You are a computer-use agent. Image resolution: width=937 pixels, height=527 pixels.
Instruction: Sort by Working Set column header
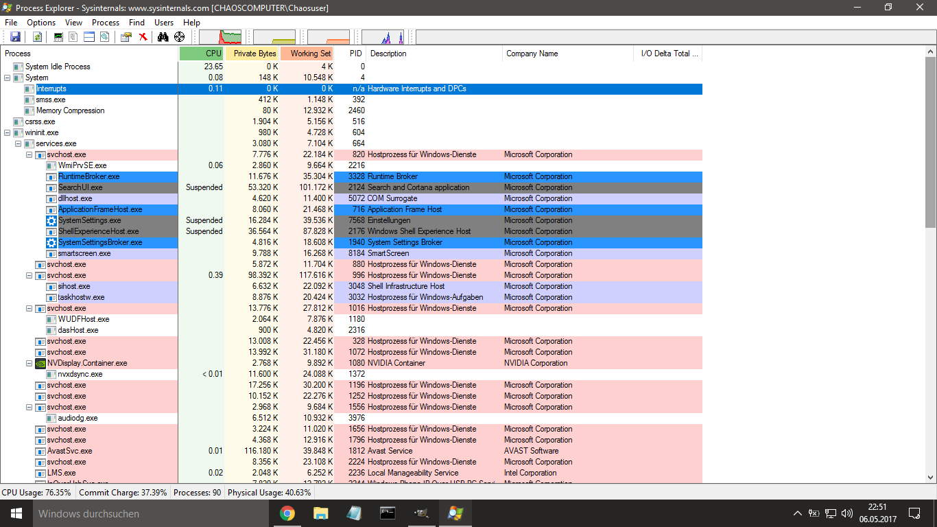307,54
